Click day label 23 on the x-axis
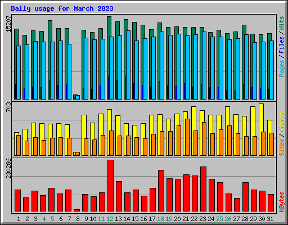Image resolution: width=288 pixels, height=225 pixels. click(x=203, y=219)
